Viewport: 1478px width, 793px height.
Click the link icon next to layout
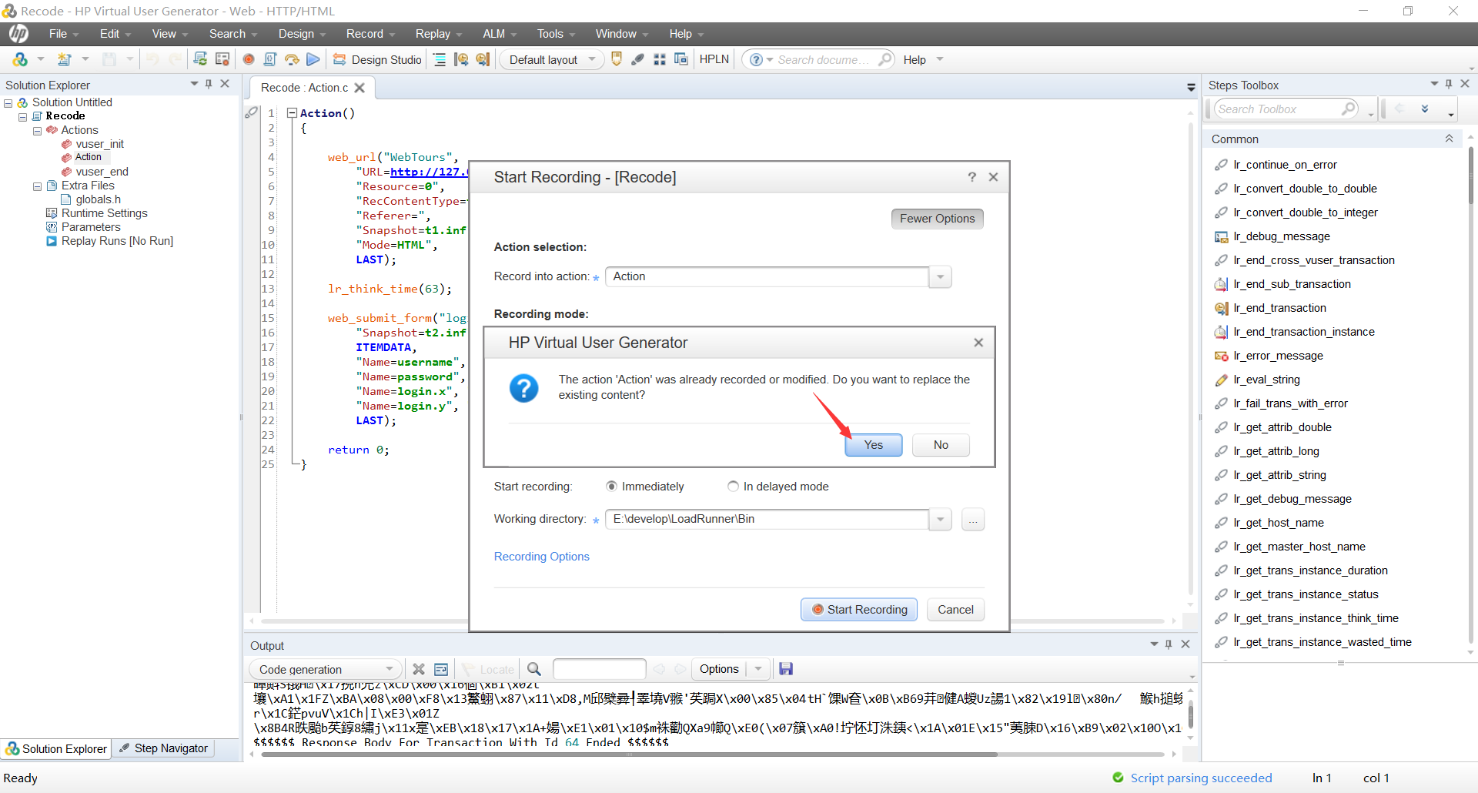tap(638, 59)
